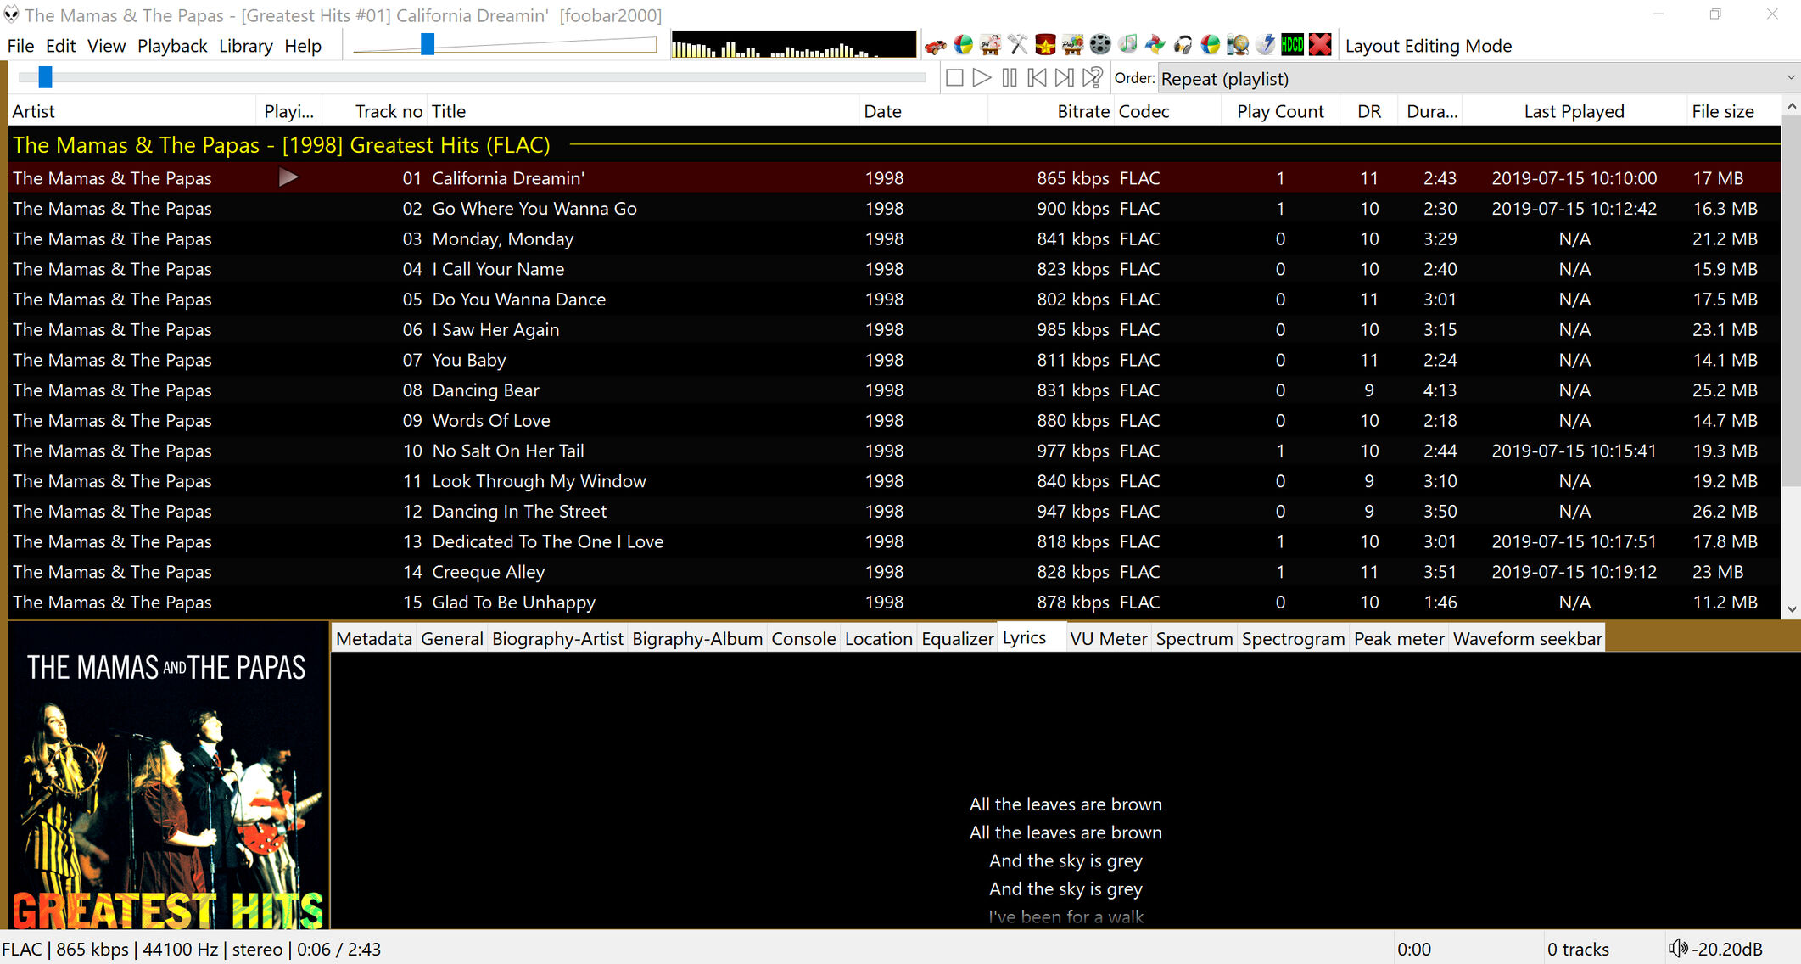
Task: Click the headphones toolbar icon
Action: [x=1183, y=44]
